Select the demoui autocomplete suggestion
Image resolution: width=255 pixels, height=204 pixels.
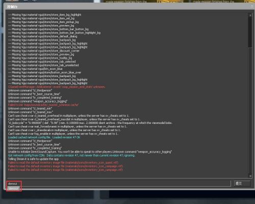point(13,188)
